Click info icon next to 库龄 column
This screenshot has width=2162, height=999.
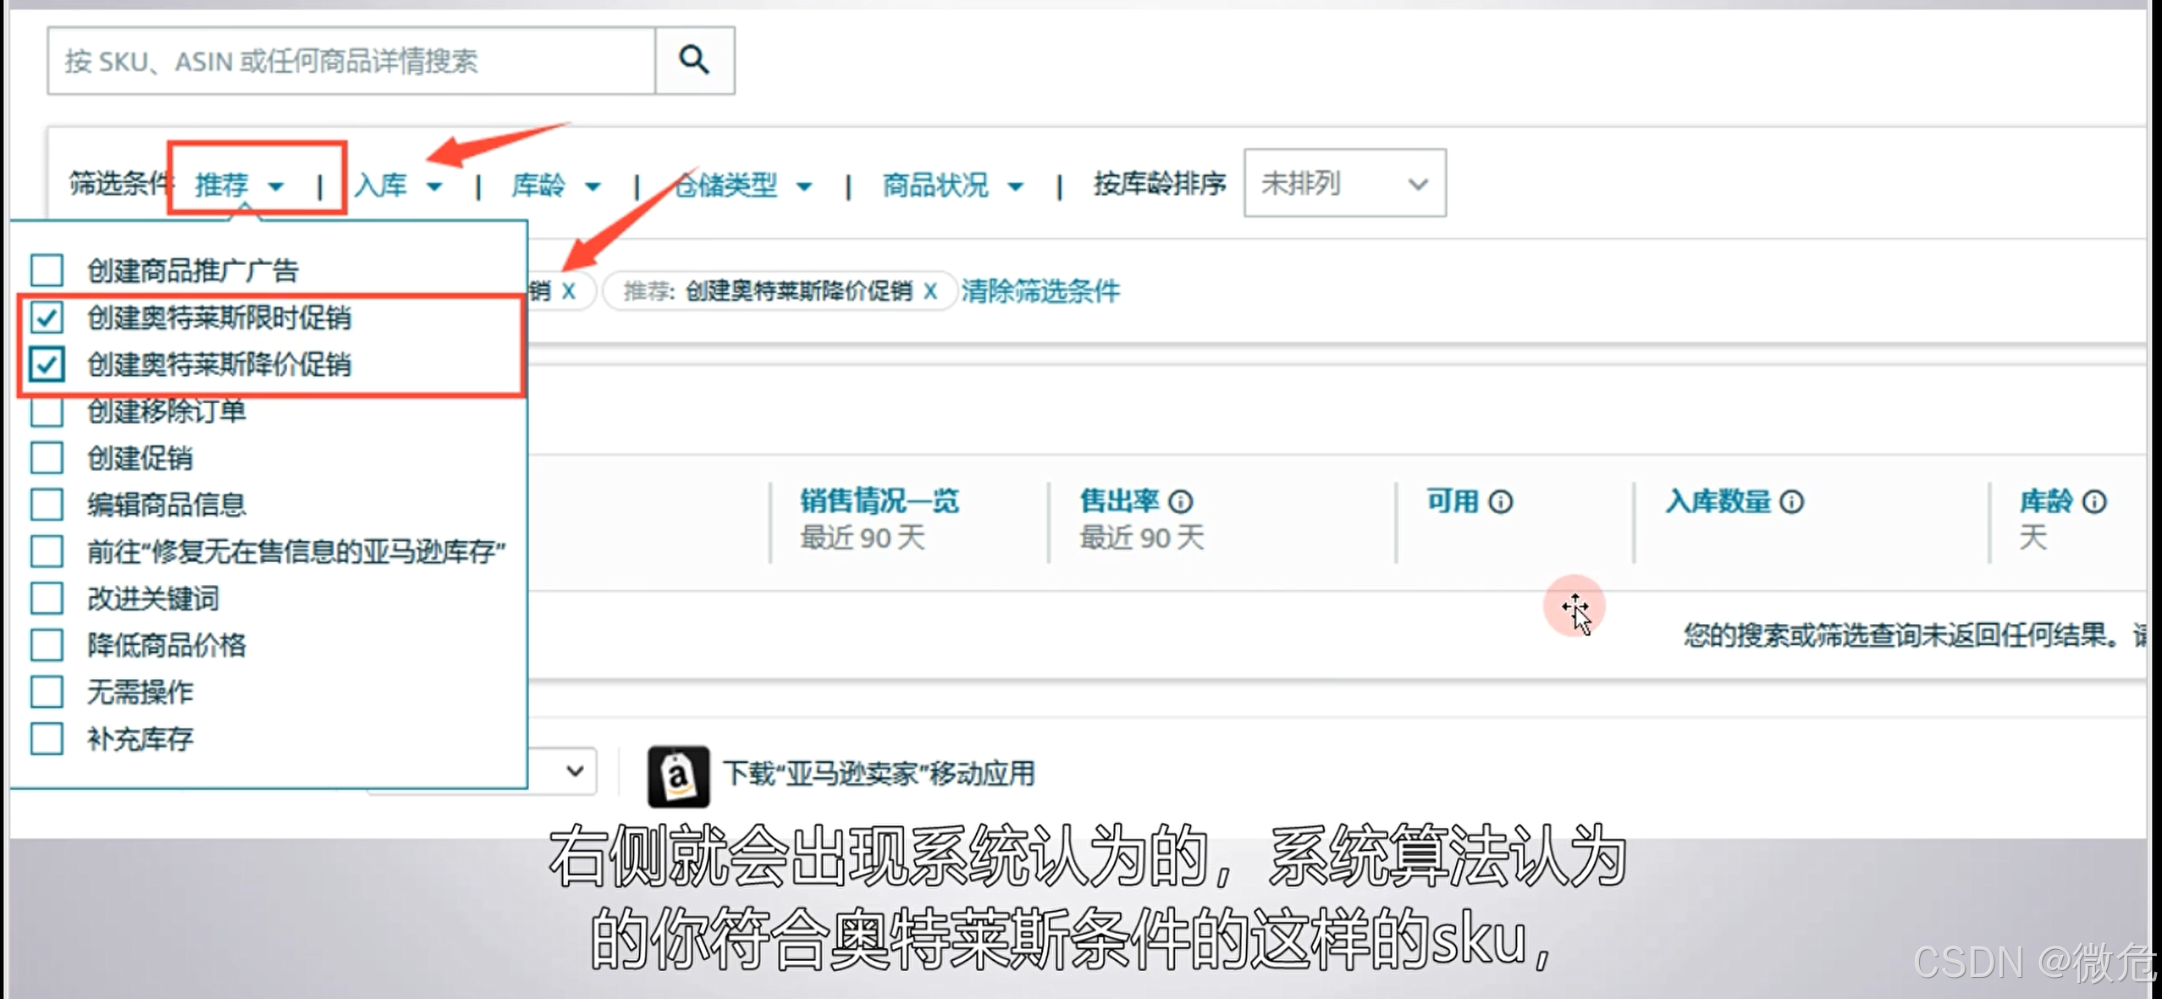[2094, 502]
